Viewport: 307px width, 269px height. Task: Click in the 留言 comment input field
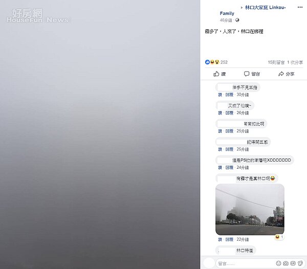point(246,263)
